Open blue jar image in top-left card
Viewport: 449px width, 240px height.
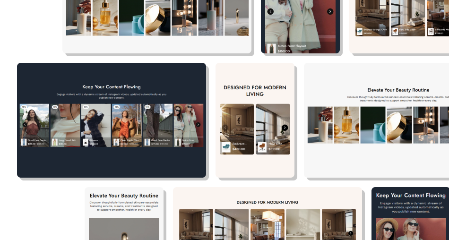[131, 18]
